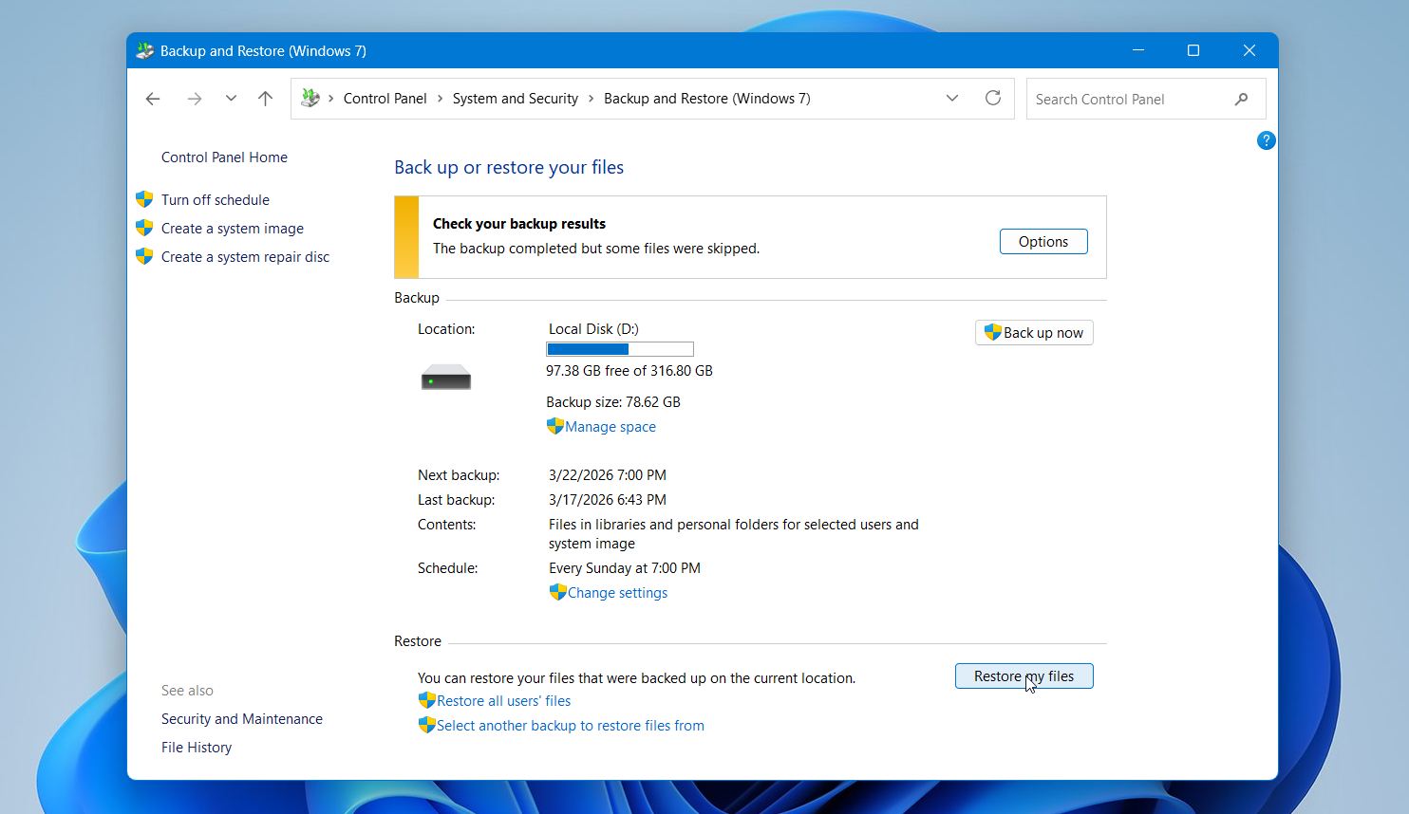
Task: Click the search magnifier icon
Action: tap(1242, 99)
